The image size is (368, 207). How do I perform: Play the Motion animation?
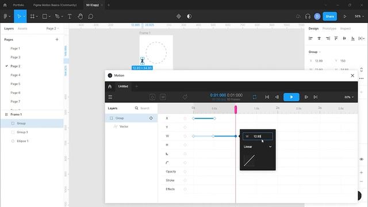pos(292,97)
